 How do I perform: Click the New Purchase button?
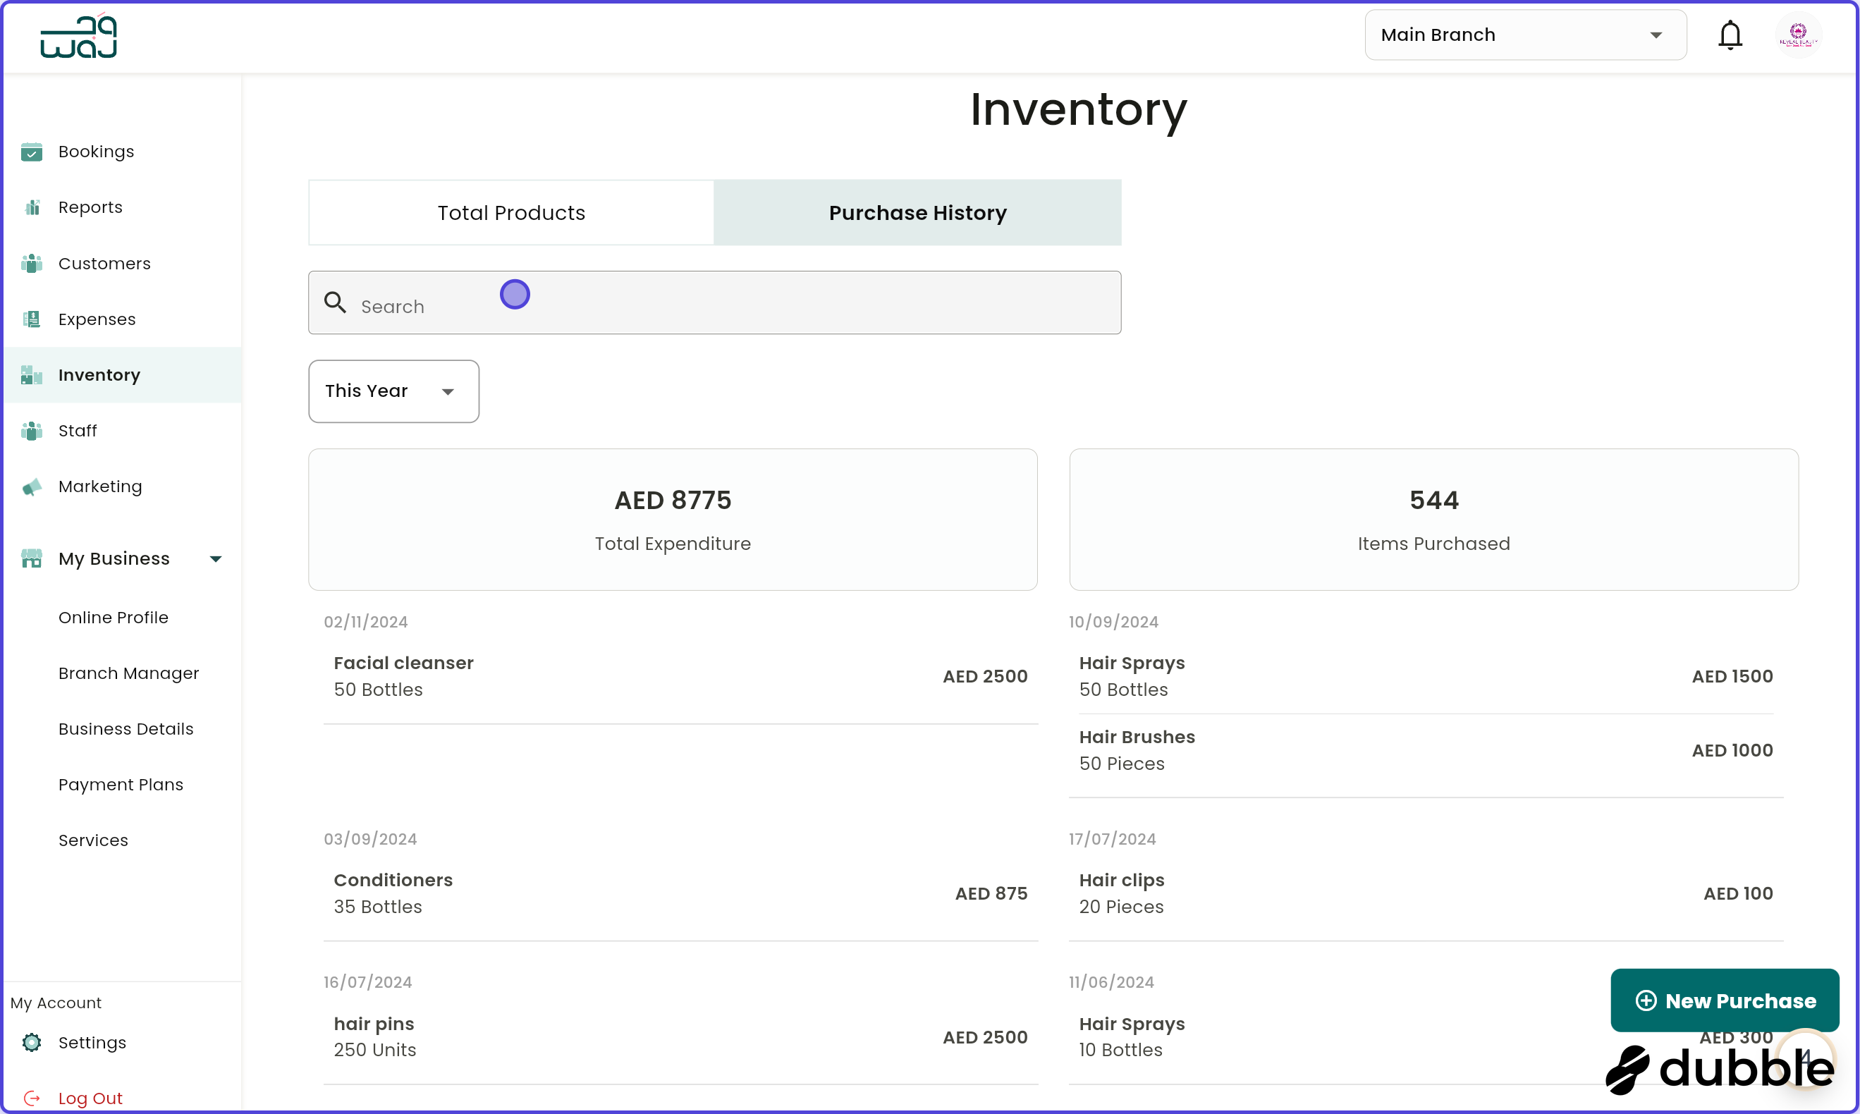click(x=1725, y=1000)
